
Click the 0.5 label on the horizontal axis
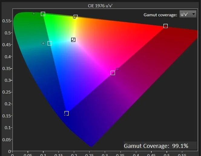tap(166, 154)
